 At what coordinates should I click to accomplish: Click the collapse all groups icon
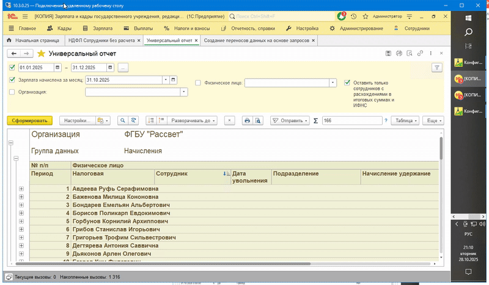(151, 121)
